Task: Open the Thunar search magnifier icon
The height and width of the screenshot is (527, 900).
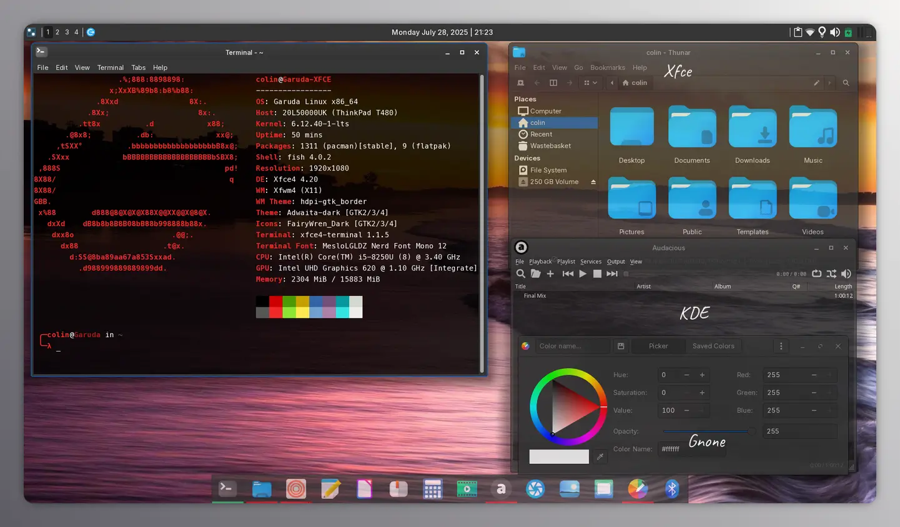Action: pyautogui.click(x=846, y=82)
